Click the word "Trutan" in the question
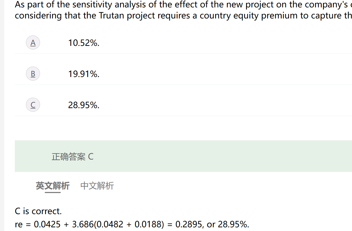Screen dimensions: 352x231 112,16
